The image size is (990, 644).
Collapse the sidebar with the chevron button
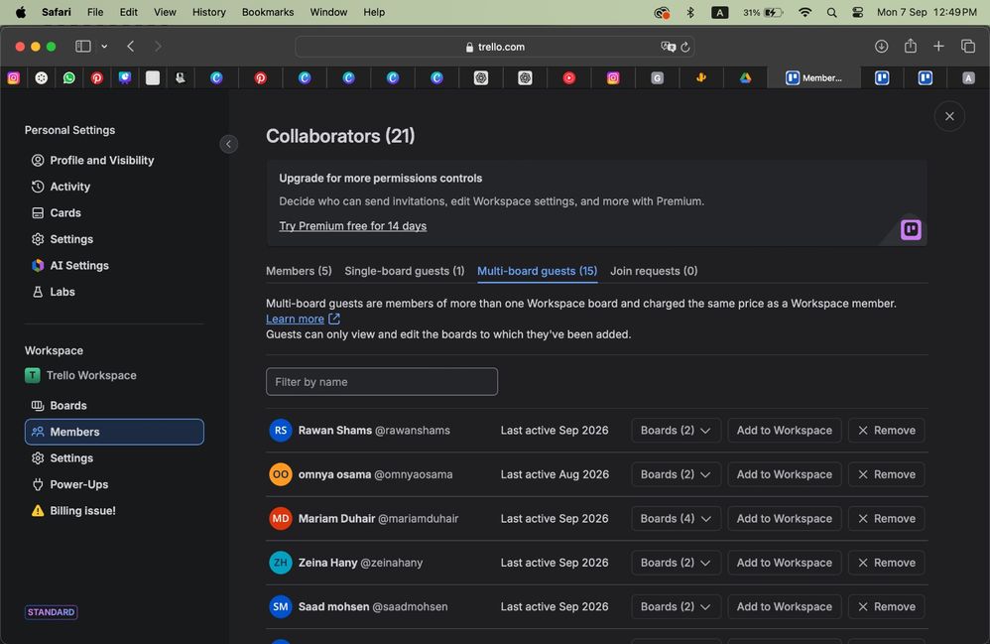(x=228, y=145)
